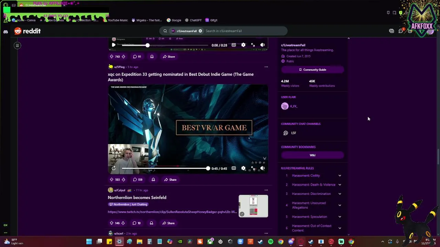Upvote the post with 146 points
This screenshot has height=247, width=440.
111,223
